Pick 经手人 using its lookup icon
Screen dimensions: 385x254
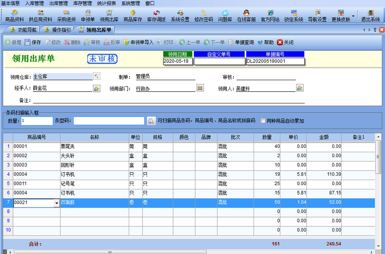[x=96, y=88]
